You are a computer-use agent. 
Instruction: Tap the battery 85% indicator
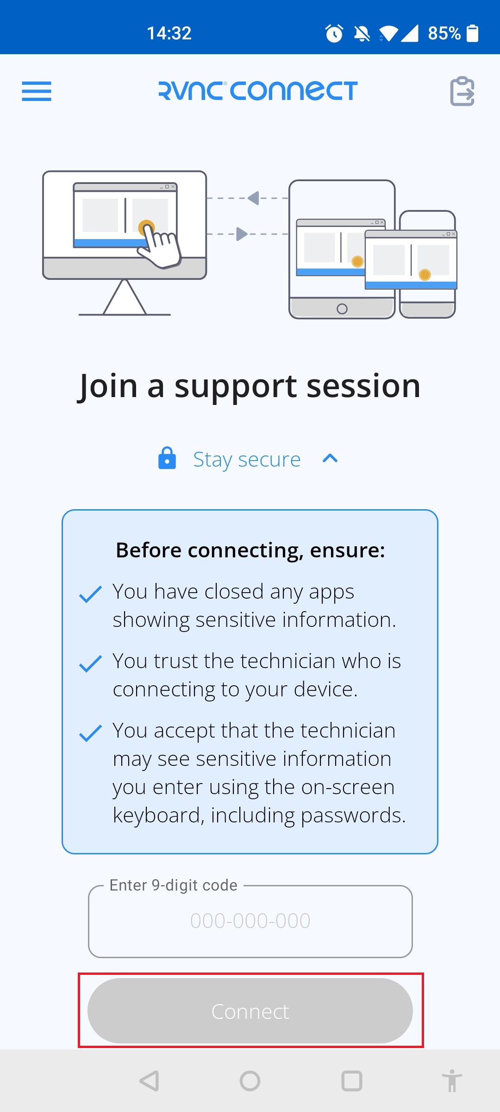click(453, 33)
